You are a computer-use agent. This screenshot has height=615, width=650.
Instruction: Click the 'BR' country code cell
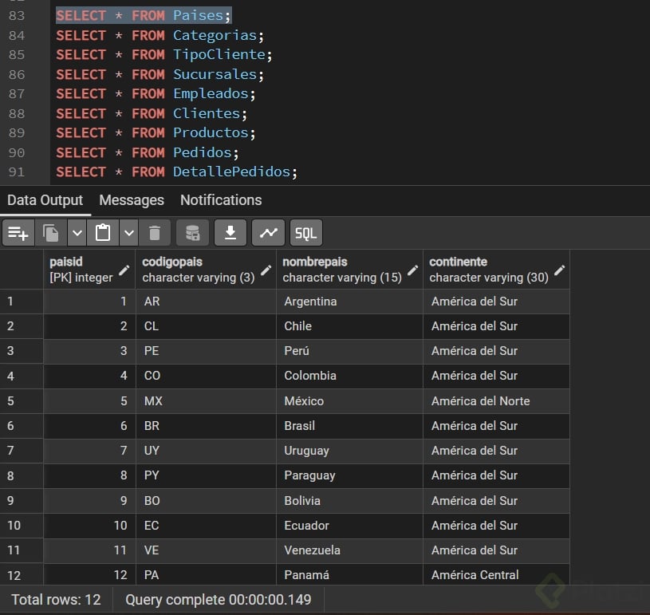click(x=206, y=426)
